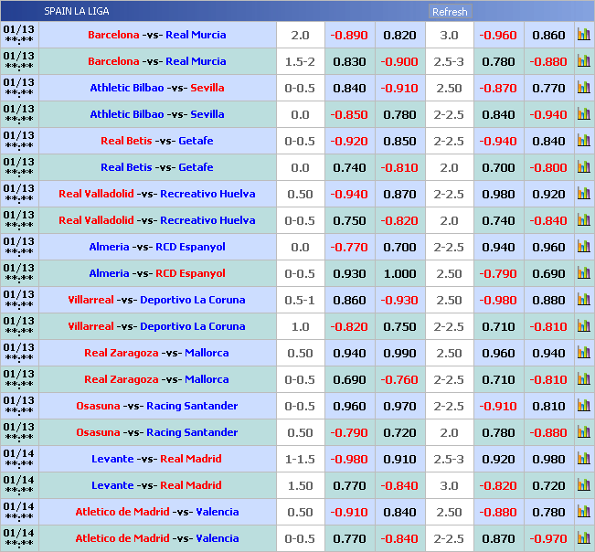View chart icon for Atletico de Madrid 0.50 row
Screen dimensions: 595x552
coord(583,512)
